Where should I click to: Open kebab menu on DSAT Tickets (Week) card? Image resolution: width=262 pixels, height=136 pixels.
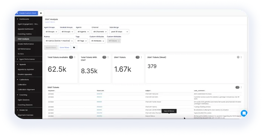click(x=241, y=57)
